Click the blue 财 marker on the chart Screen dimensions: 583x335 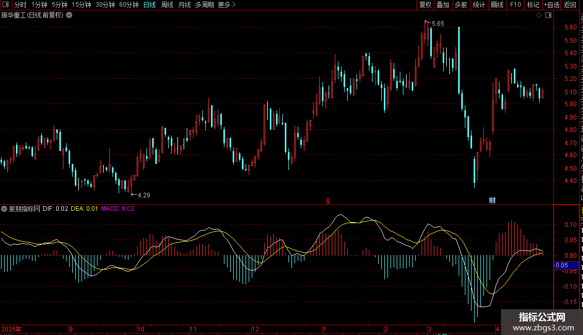pyautogui.click(x=492, y=200)
